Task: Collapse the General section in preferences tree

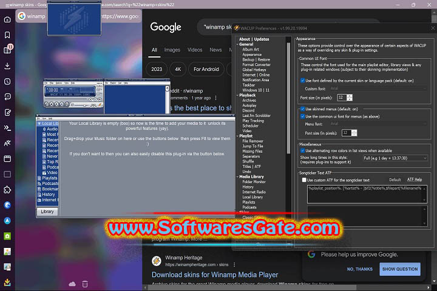Action: 238,44
